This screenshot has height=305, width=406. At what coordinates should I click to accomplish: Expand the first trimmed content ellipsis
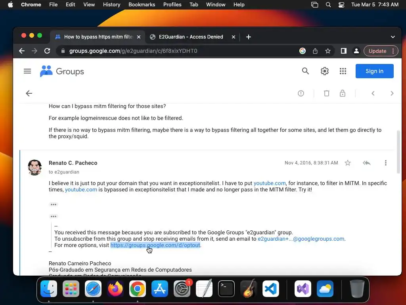[x=54, y=205]
